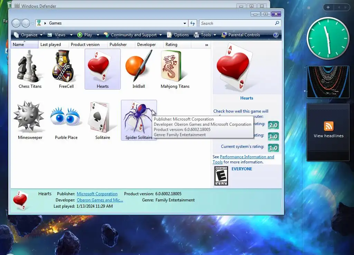Image resolution: width=354 pixels, height=255 pixels.
Task: Click the sidebar add gadget plus button
Action: 328,7
